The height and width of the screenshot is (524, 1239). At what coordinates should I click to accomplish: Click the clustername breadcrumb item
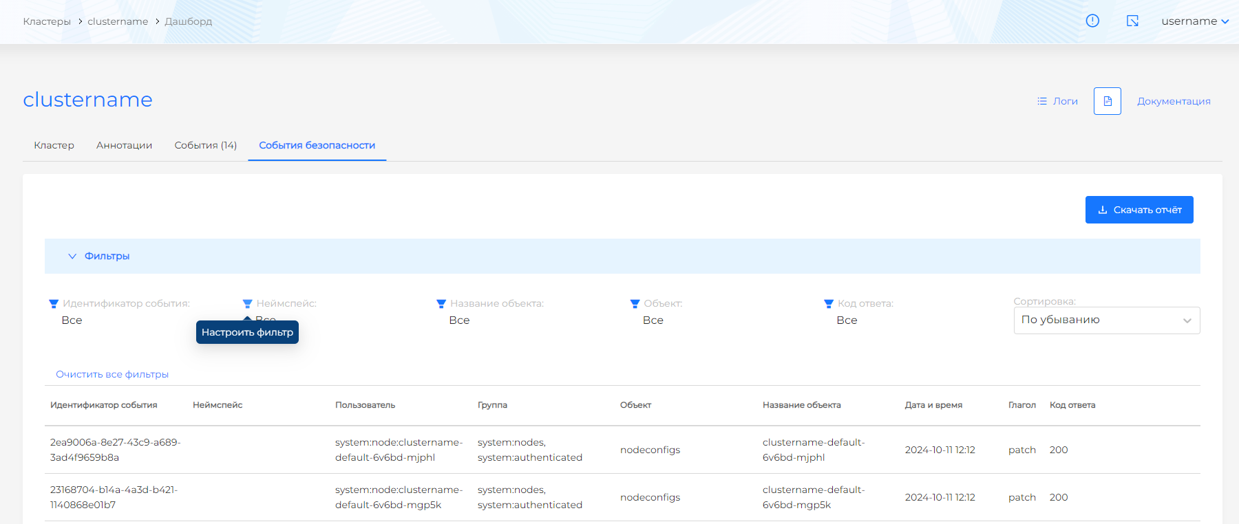pos(118,21)
